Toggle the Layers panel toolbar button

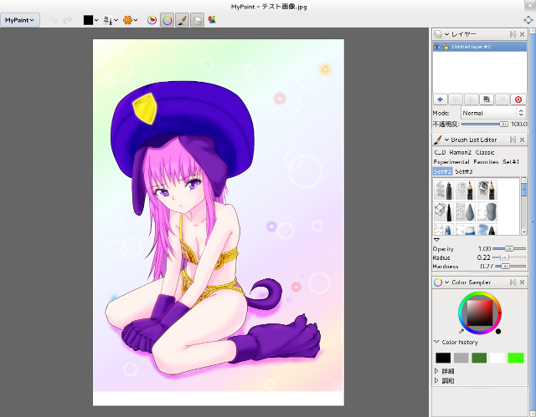198,20
